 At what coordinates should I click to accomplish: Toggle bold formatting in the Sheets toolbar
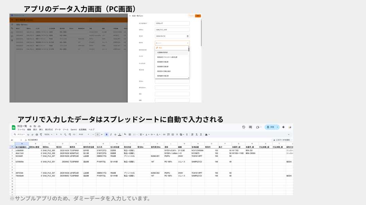coord(106,135)
